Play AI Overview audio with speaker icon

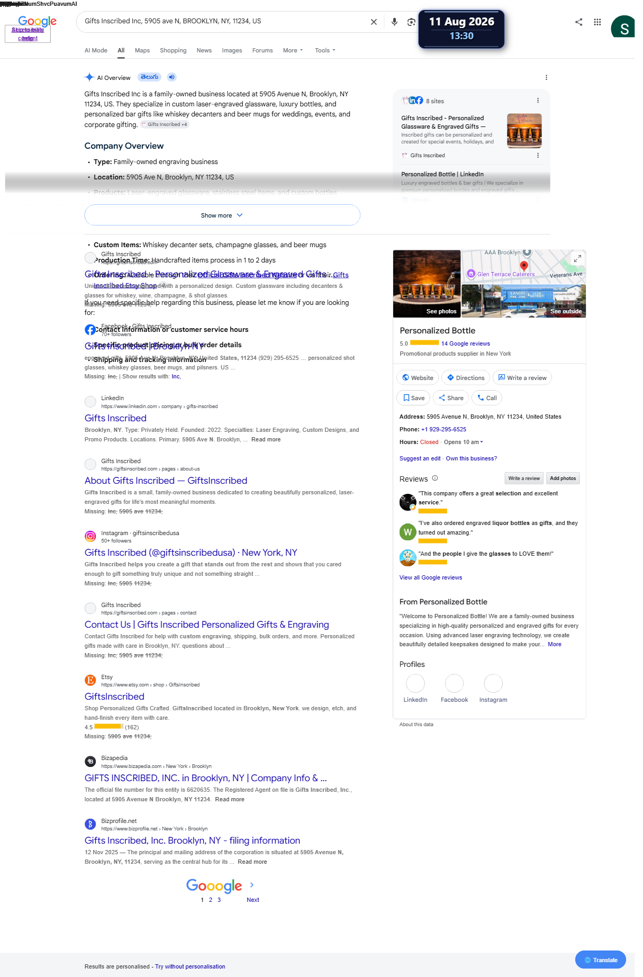[171, 77]
